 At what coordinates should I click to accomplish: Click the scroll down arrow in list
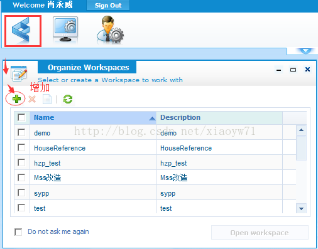click(x=301, y=208)
